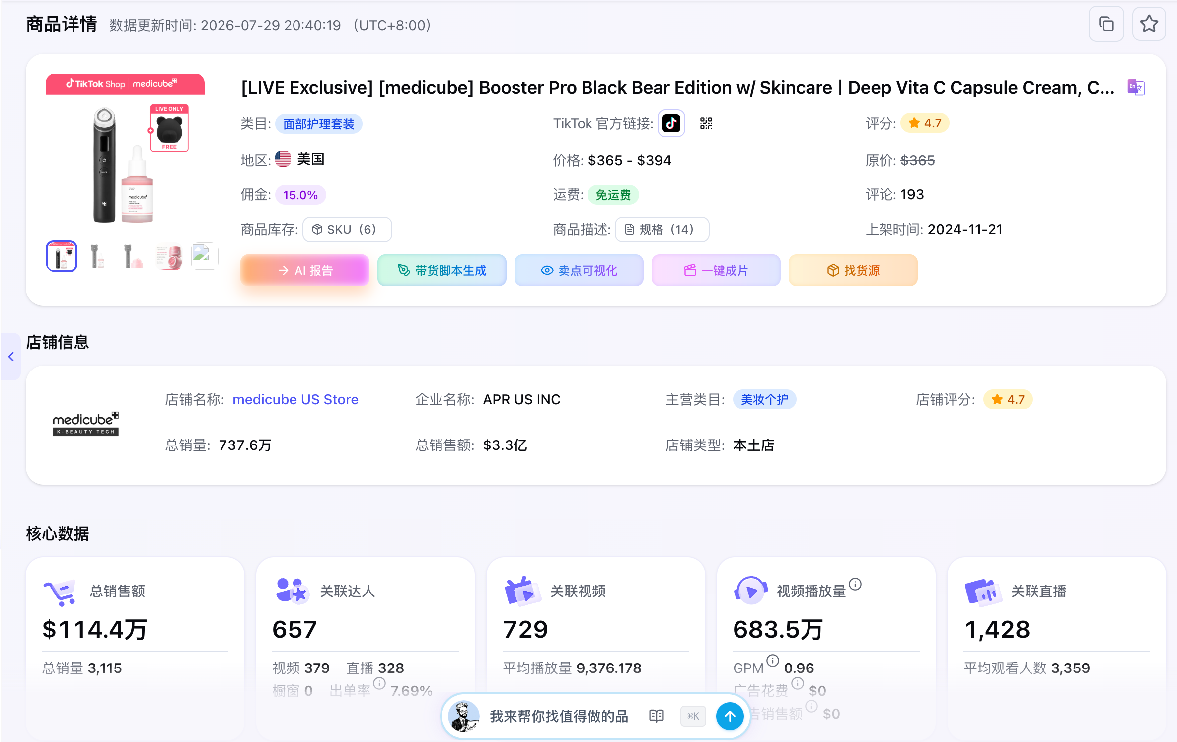Viewport: 1177px width, 742px height.
Task: Click the 15.0% commission badge
Action: tap(300, 195)
